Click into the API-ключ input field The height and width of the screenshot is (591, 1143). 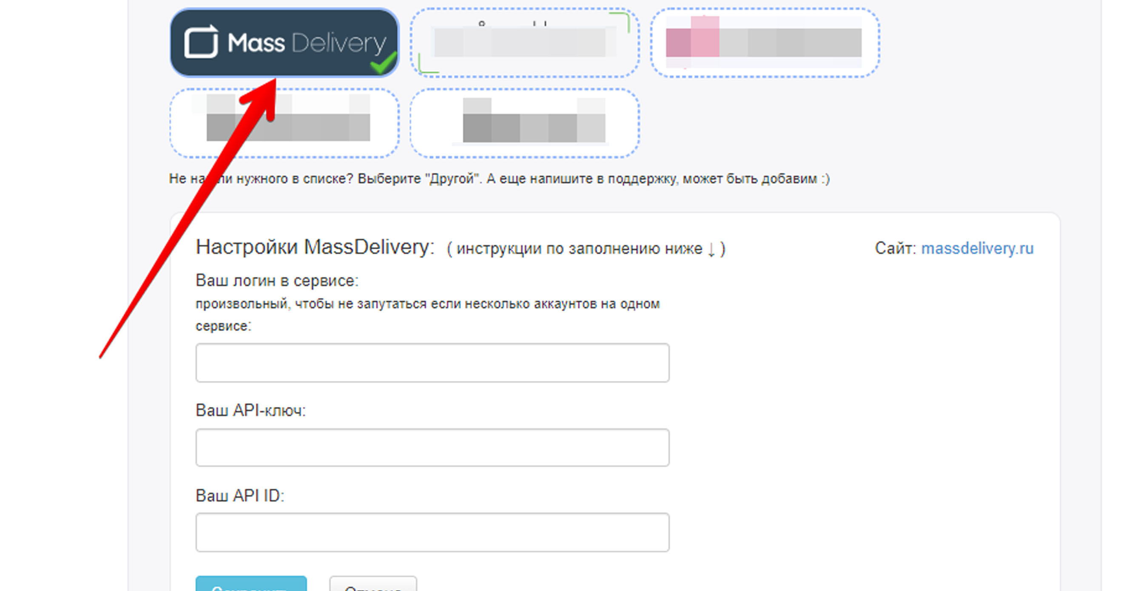(432, 447)
